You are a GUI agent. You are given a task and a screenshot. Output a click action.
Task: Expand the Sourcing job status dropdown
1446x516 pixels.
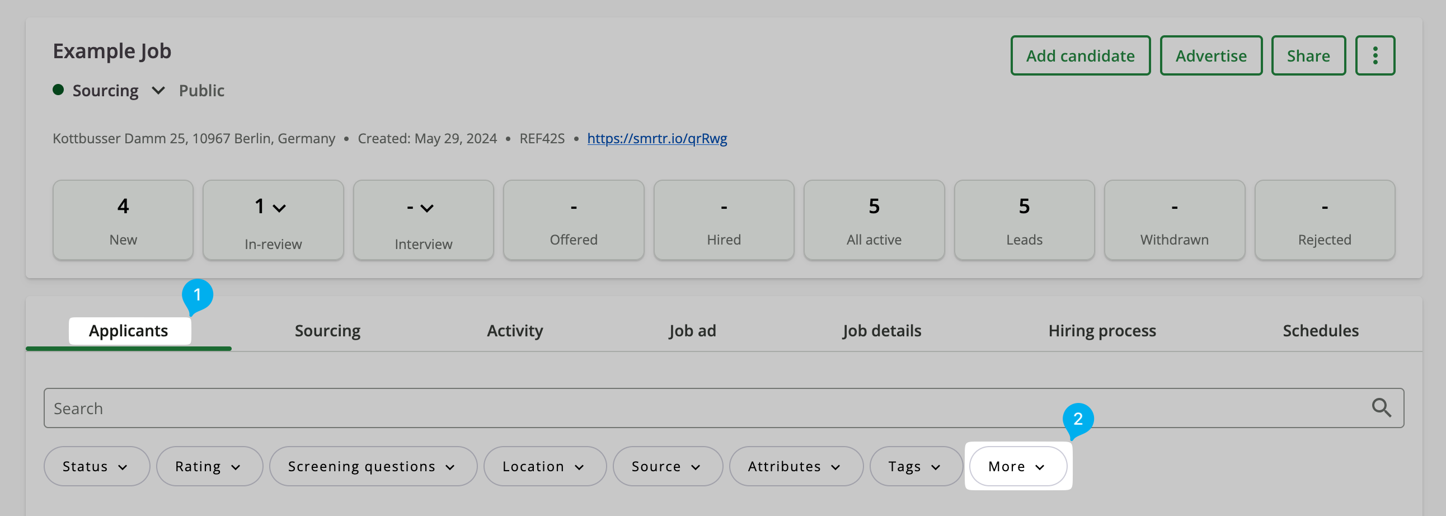pyautogui.click(x=158, y=91)
